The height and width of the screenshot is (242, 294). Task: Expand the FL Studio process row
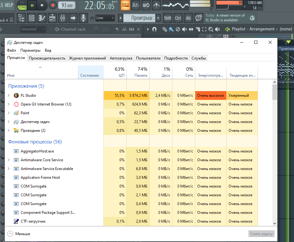point(9,95)
